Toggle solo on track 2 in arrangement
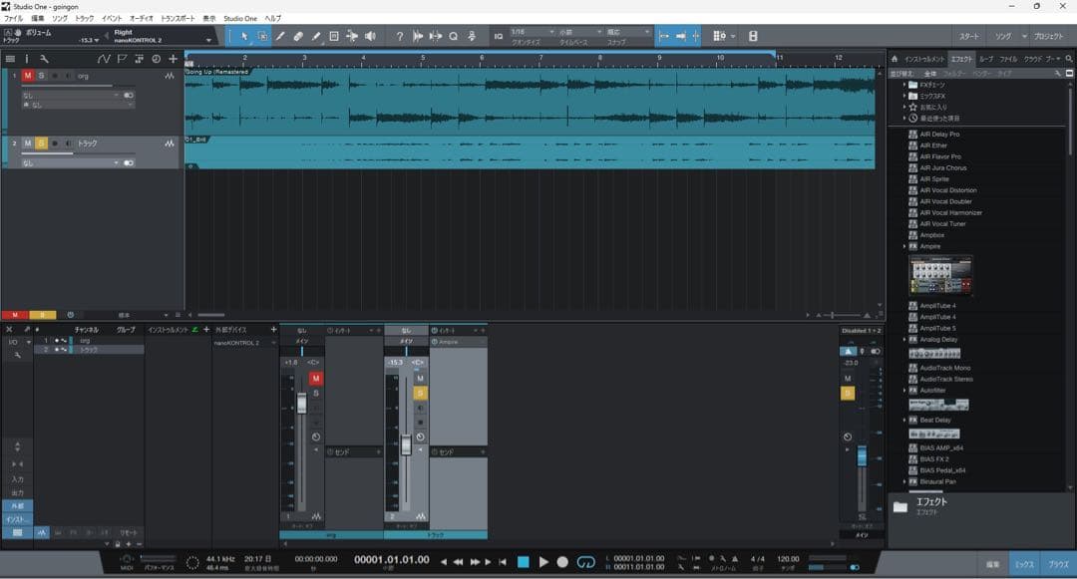 point(41,144)
